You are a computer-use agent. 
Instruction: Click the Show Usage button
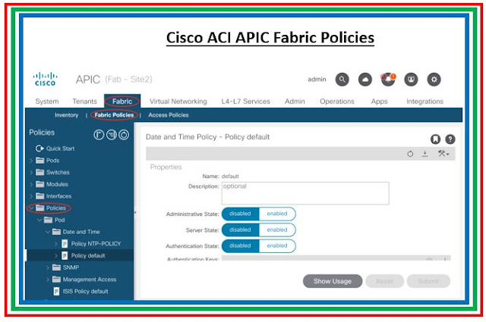(333, 281)
